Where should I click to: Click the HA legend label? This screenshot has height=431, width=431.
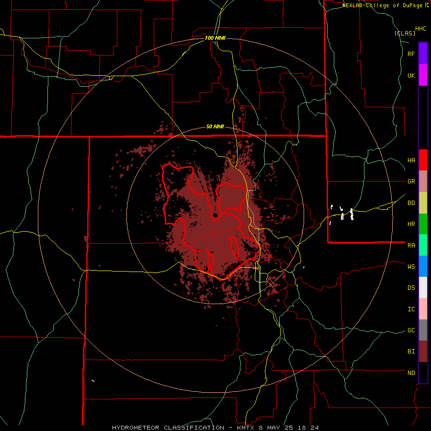(x=411, y=160)
